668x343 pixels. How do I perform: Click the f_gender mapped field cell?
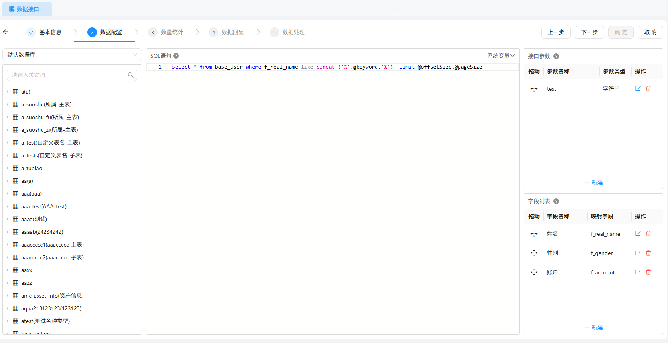(602, 253)
